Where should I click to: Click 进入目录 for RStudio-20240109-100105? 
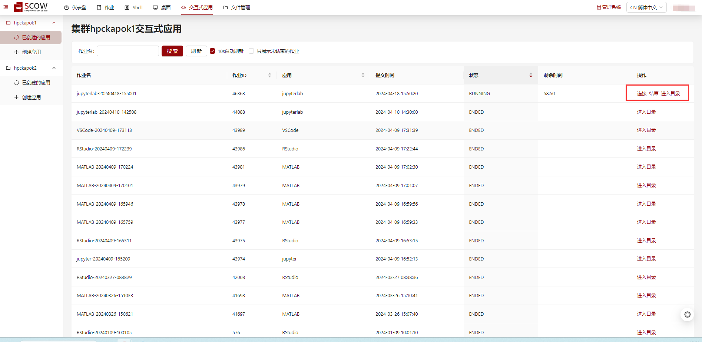click(x=646, y=332)
